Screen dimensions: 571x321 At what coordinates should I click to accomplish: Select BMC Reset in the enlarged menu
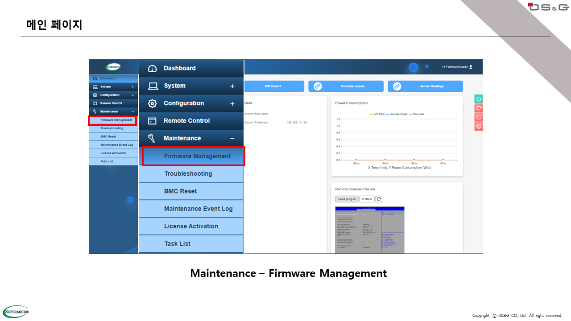(x=180, y=191)
